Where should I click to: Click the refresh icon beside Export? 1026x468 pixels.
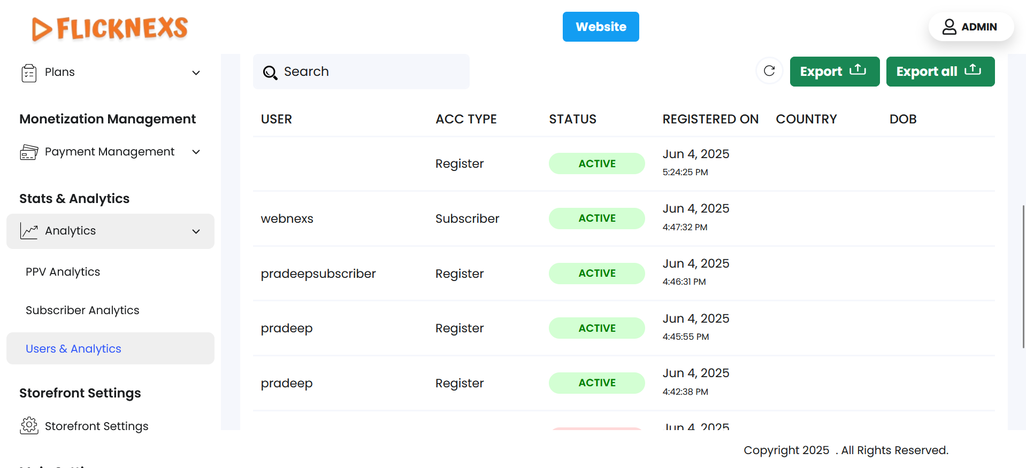coord(769,71)
